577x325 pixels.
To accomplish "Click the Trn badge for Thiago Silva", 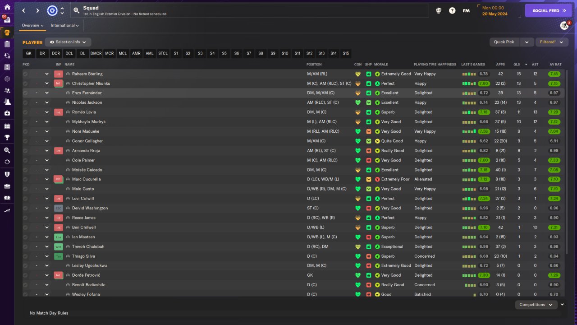I will (x=58, y=256).
